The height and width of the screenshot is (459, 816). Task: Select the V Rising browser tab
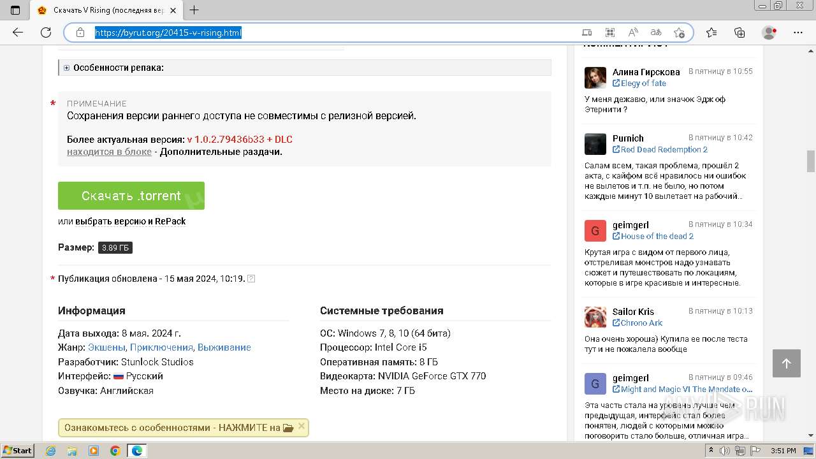click(x=106, y=10)
